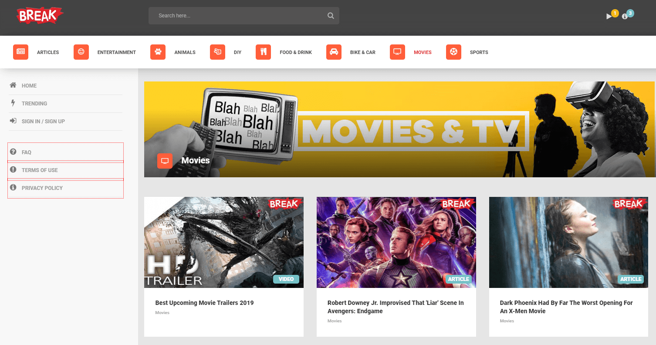Open the Privacy Policy page
Screen dimensions: 656x345
(x=42, y=188)
